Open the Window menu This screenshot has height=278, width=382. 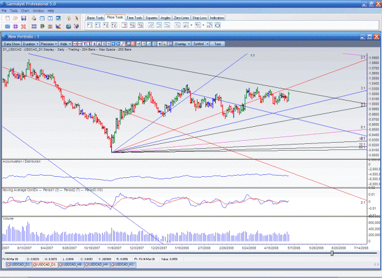coord(39,11)
